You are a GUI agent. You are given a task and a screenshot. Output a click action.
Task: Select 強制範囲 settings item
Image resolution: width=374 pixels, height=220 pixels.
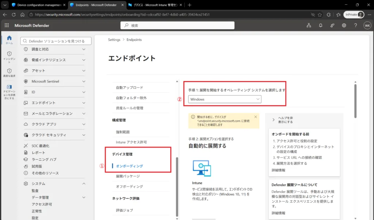tap(123, 132)
